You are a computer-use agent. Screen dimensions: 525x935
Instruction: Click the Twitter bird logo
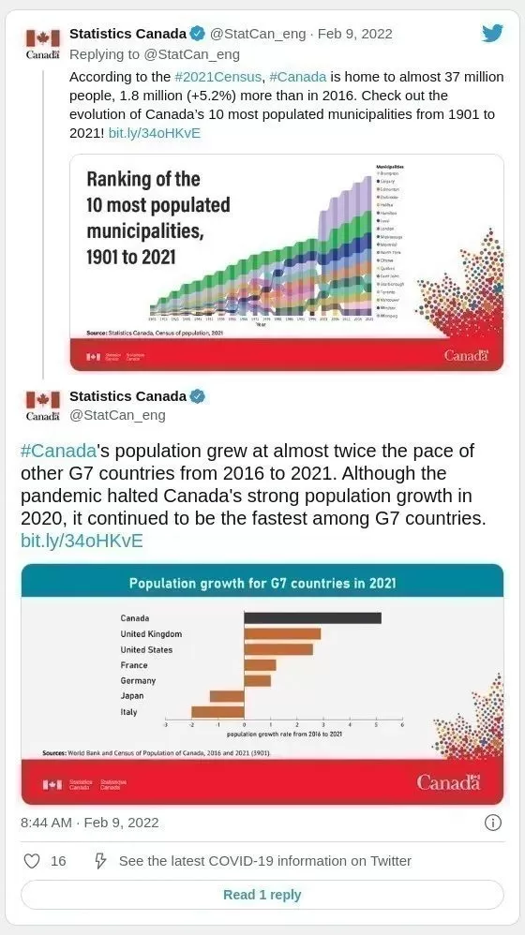(492, 34)
